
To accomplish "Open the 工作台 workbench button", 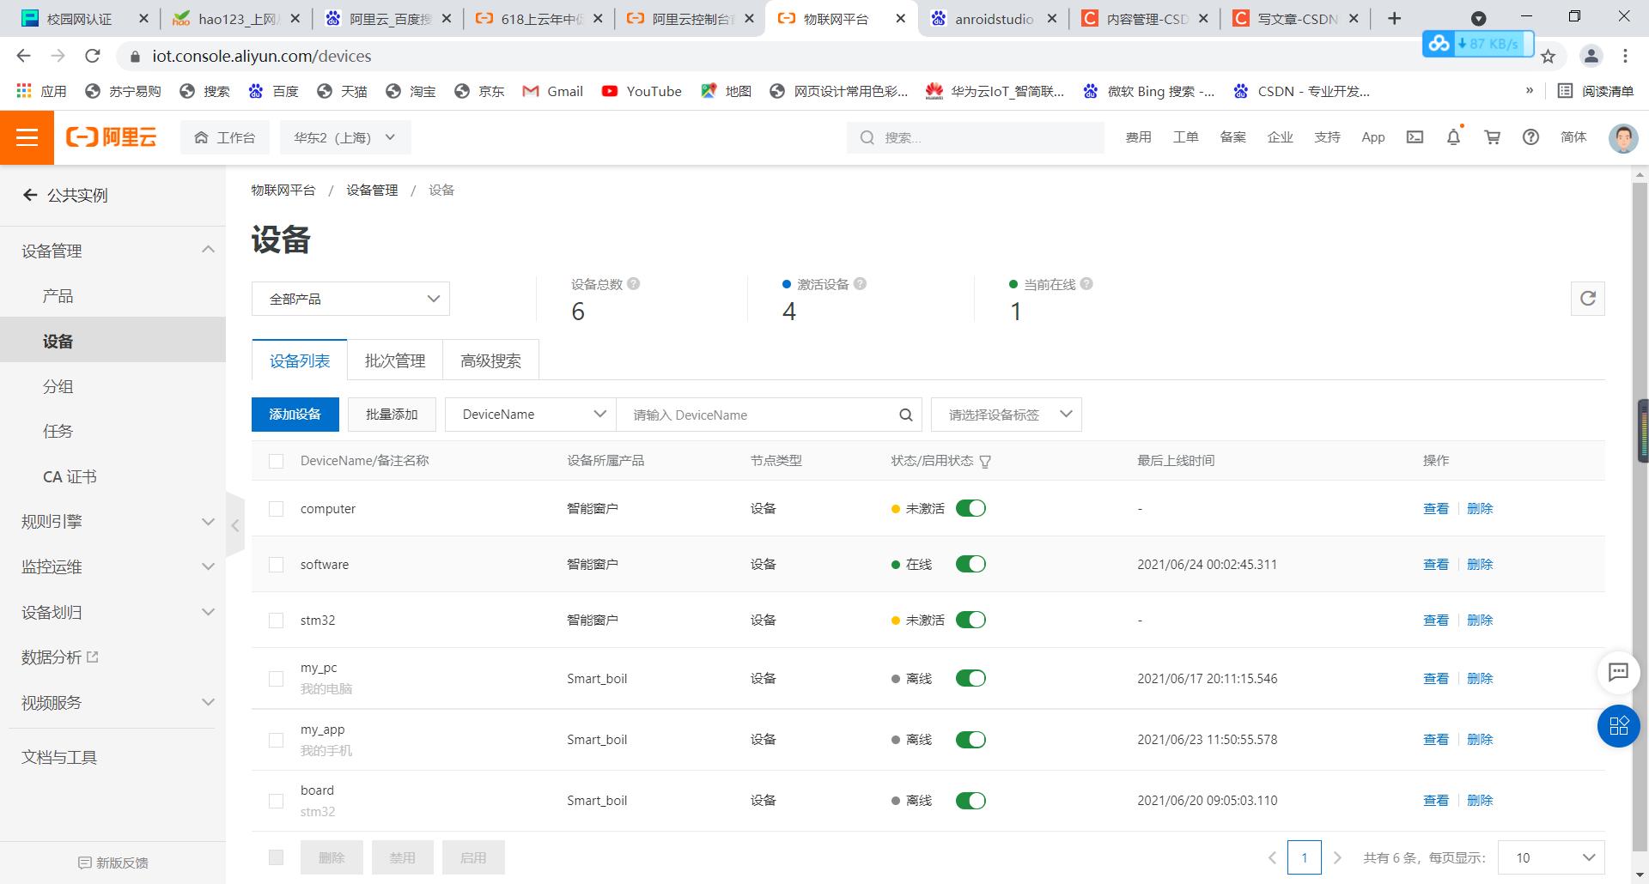I will tap(225, 137).
